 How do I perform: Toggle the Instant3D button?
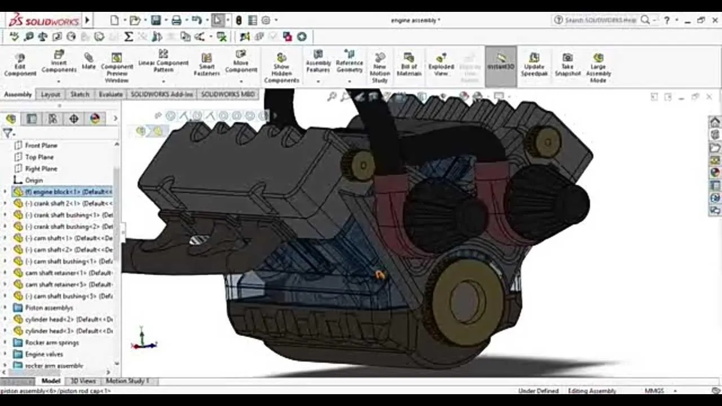(501, 66)
